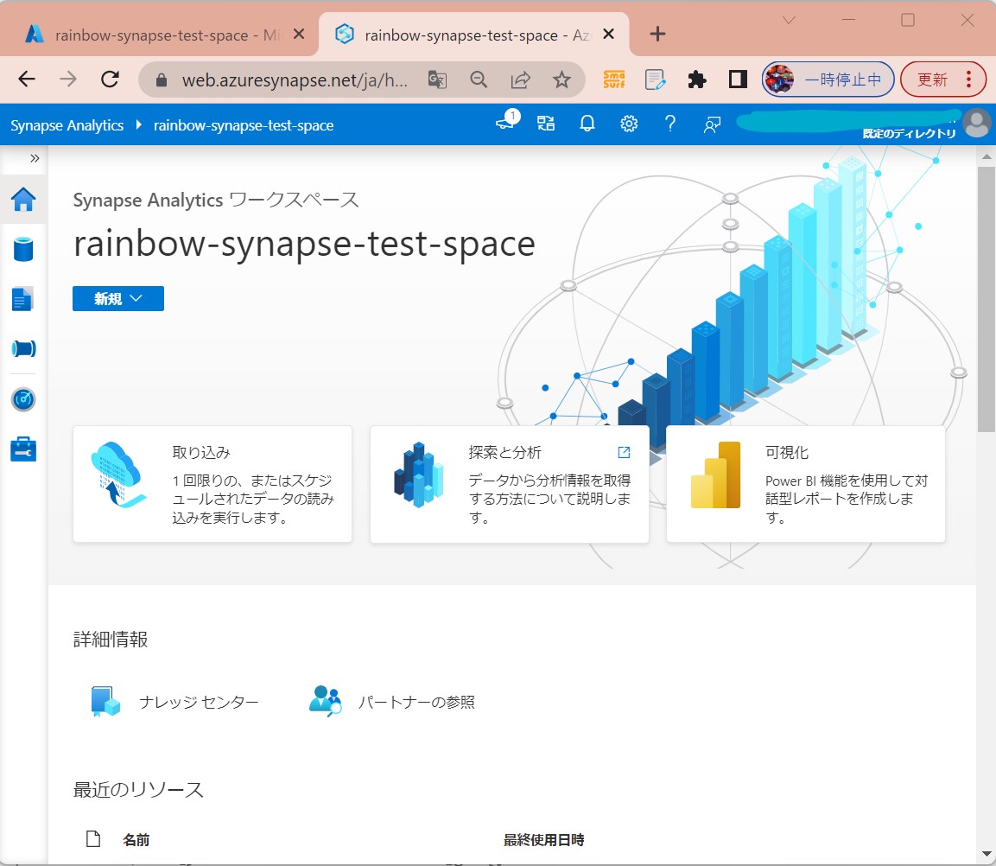Open the Integrate hub pipeline icon
The height and width of the screenshot is (866, 996).
coord(23,348)
